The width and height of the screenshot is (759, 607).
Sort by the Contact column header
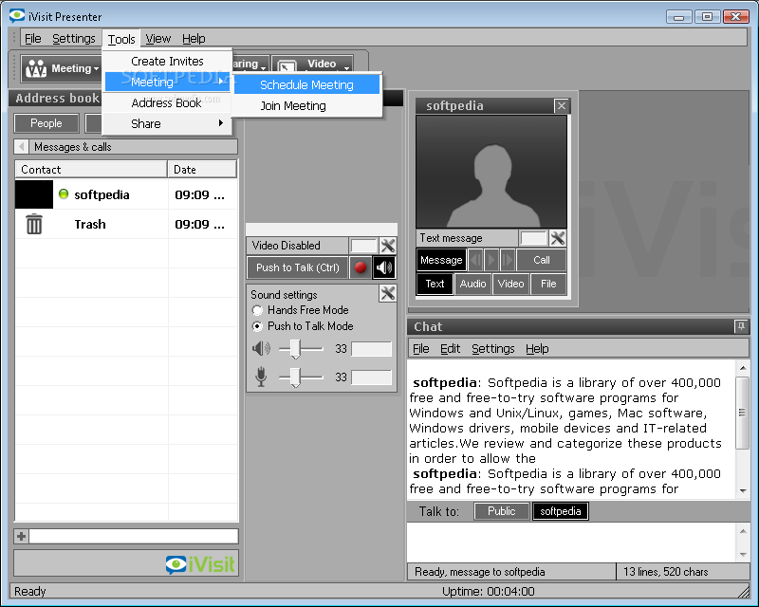coord(91,170)
